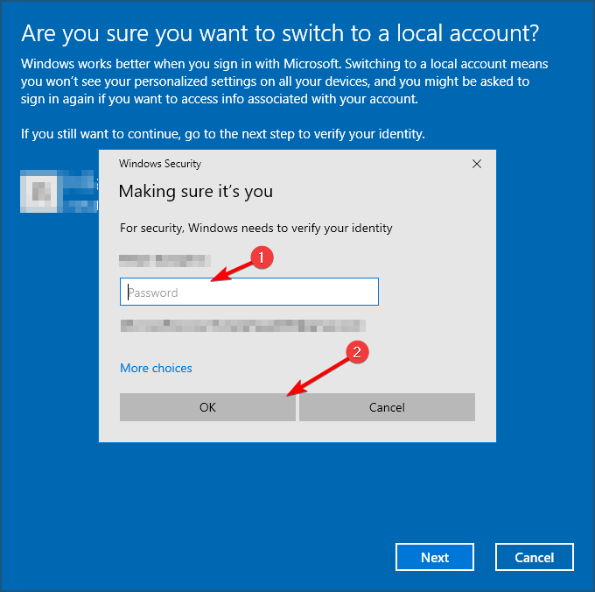Click 'For security, Windows needs to verify' text
Viewport: 595px width, 592px height.
point(256,229)
